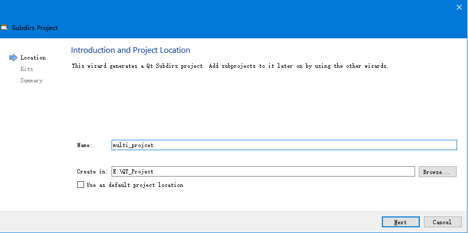Click the Name input field

(x=284, y=145)
